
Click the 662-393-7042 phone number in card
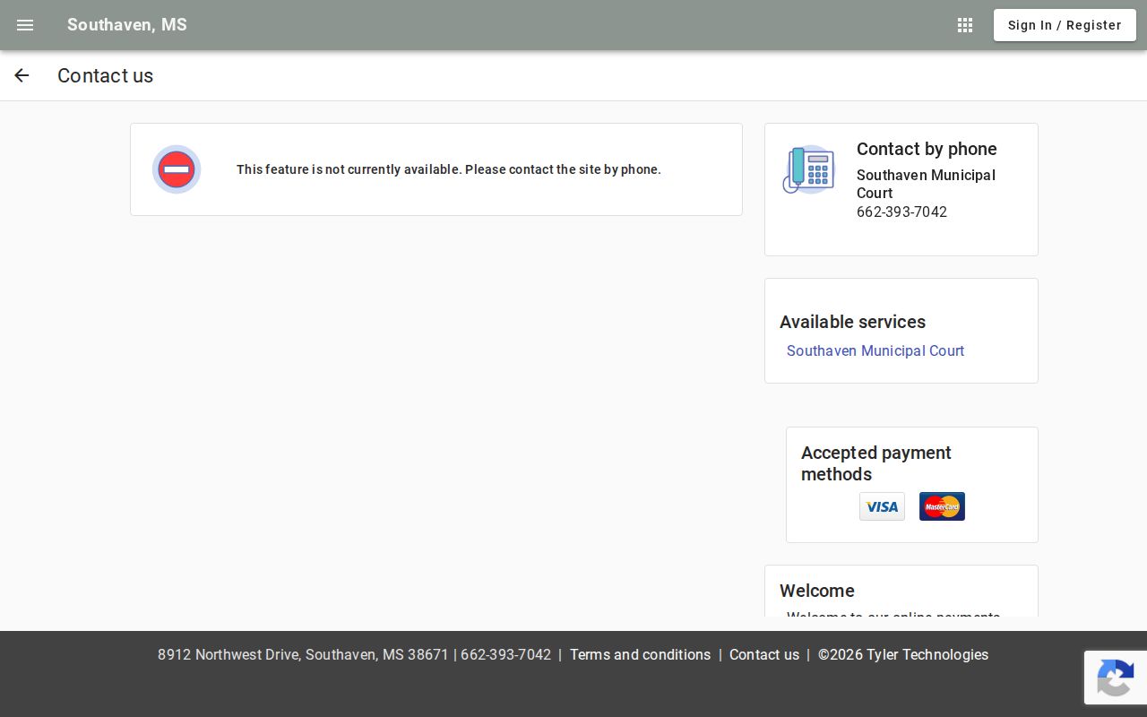click(x=901, y=212)
